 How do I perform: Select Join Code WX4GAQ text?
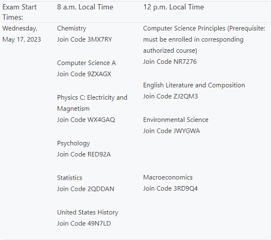[86, 120]
